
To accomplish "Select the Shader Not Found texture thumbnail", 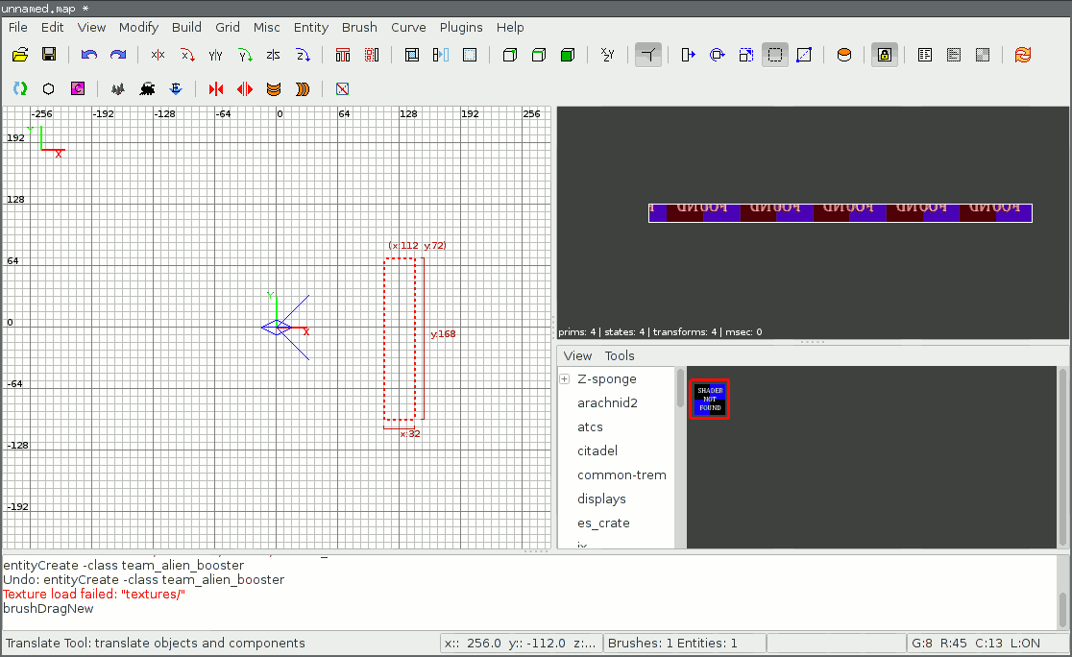I will 710,399.
